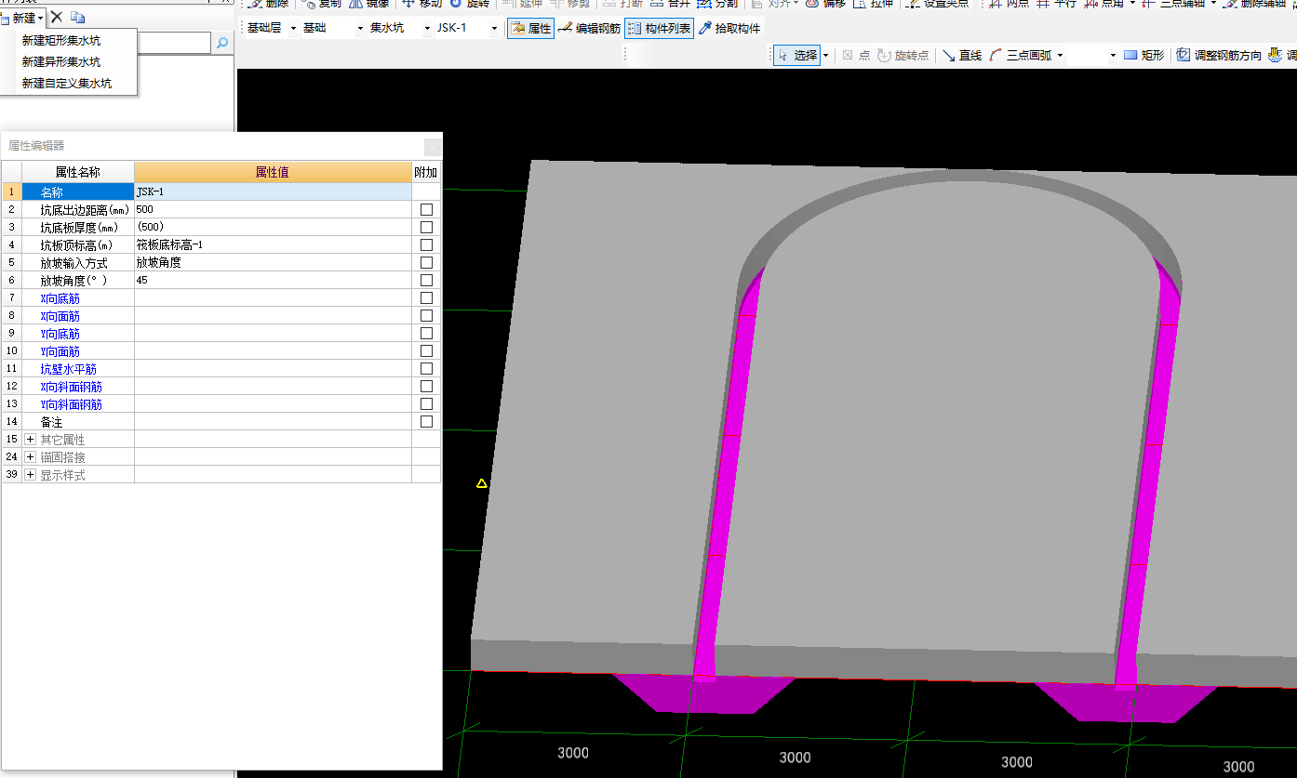Toggle the 构件列表 component list button
Image resolution: width=1297 pixels, height=778 pixels.
tap(660, 29)
